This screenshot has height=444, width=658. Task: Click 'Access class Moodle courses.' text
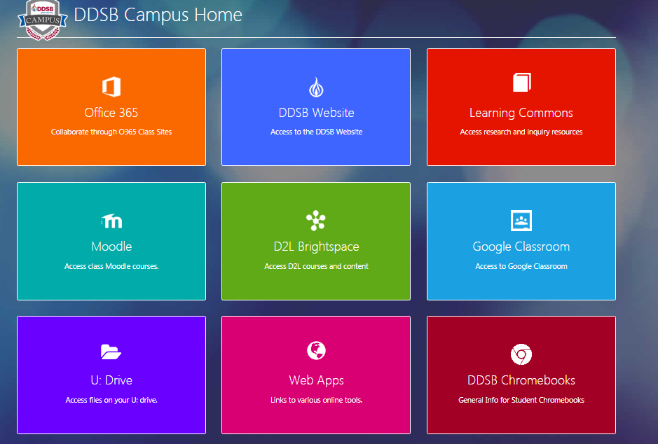click(x=111, y=266)
